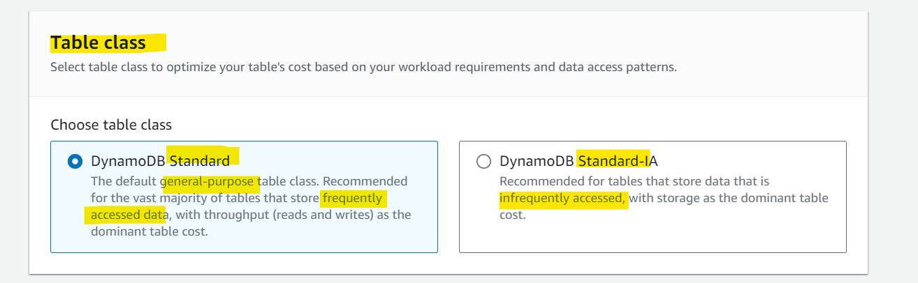Click highlighted "frequently" word in Standard card
Image resolution: width=918 pixels, height=283 pixels.
click(353, 198)
